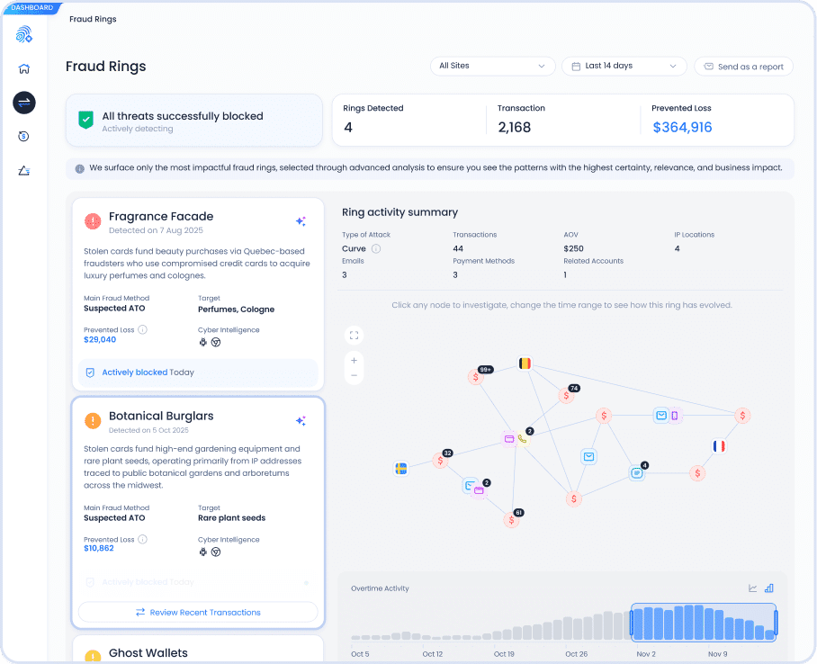Click the Fraud Rings breadcrumb
The height and width of the screenshot is (664, 817).
(93, 19)
